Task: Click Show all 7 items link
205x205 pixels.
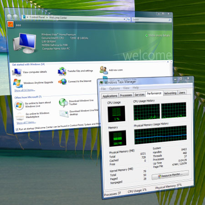Action: (x=26, y=123)
